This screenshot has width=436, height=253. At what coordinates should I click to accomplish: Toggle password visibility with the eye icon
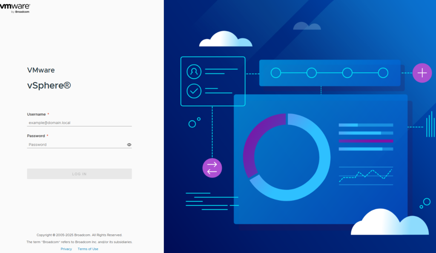(x=129, y=145)
